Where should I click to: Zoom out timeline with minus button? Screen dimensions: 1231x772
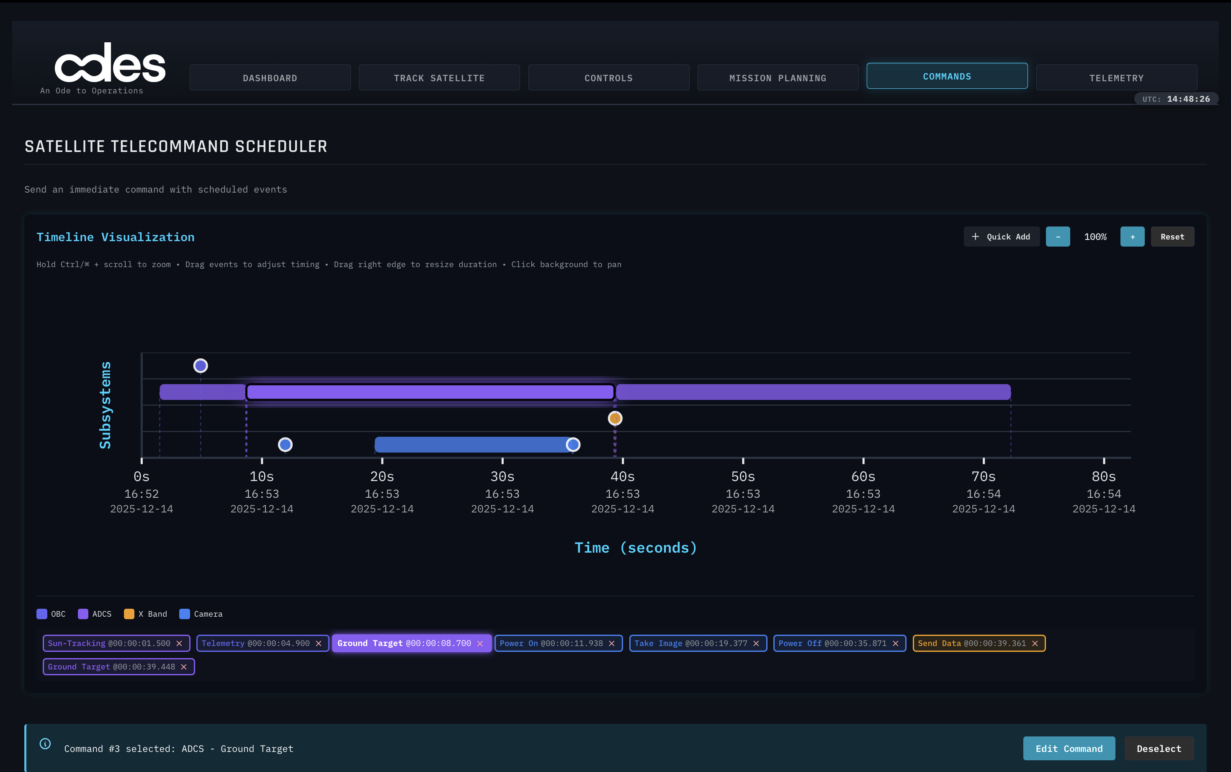(x=1057, y=237)
